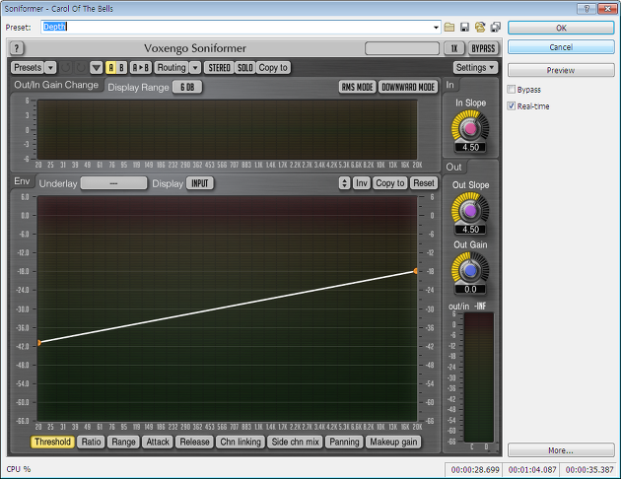Select the Panning tab
This screenshot has width=621, height=479.
(x=344, y=442)
